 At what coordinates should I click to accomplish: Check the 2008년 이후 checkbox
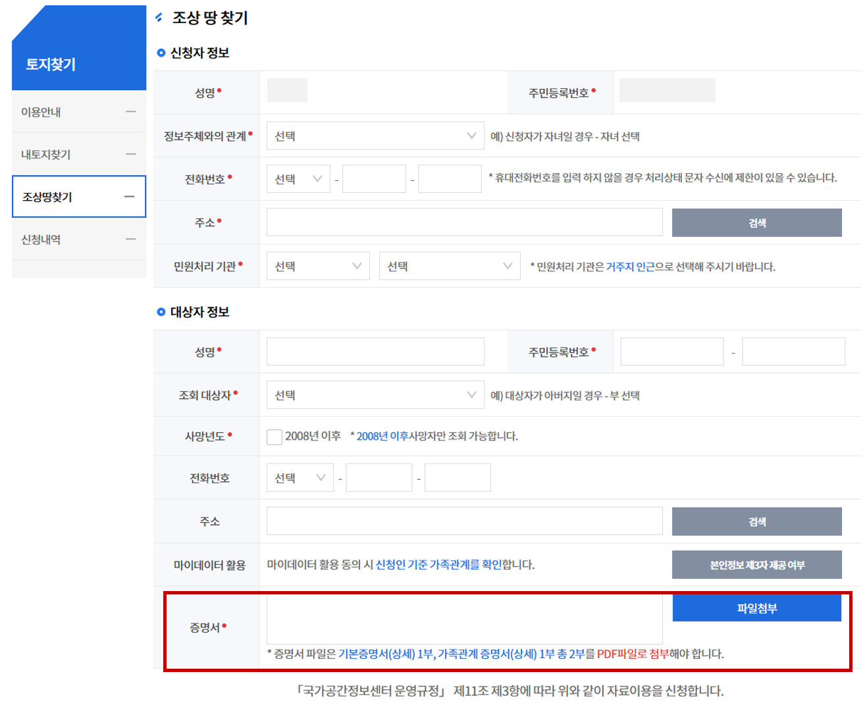tap(275, 436)
